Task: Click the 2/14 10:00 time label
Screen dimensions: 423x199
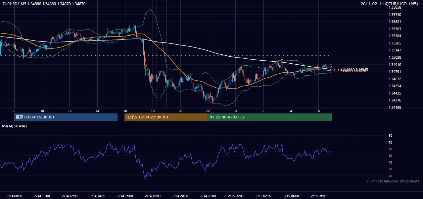Action: 42,196
